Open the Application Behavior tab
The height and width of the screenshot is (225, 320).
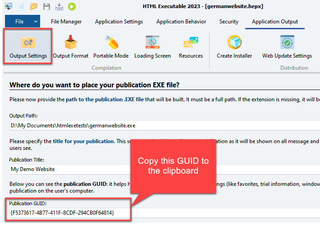pyautogui.click(x=181, y=22)
